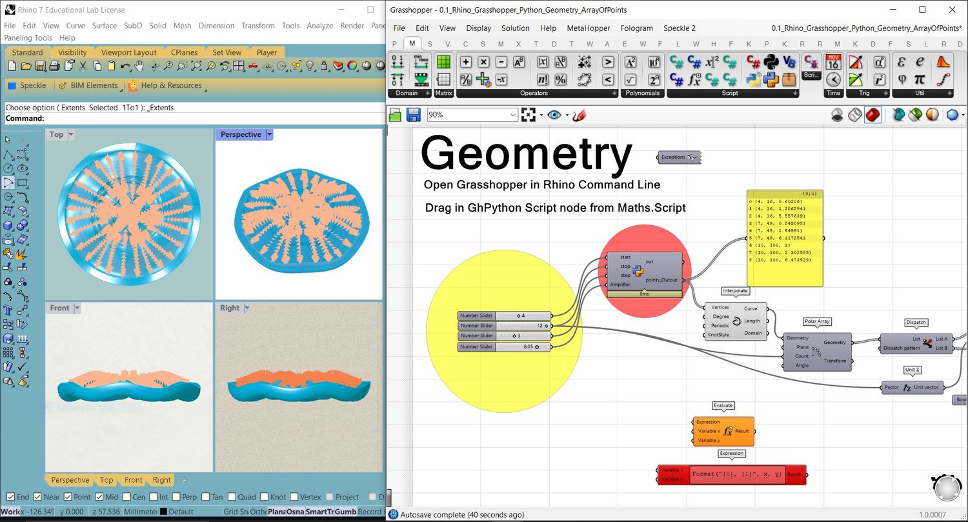Click the VB script component icon

click(x=789, y=61)
